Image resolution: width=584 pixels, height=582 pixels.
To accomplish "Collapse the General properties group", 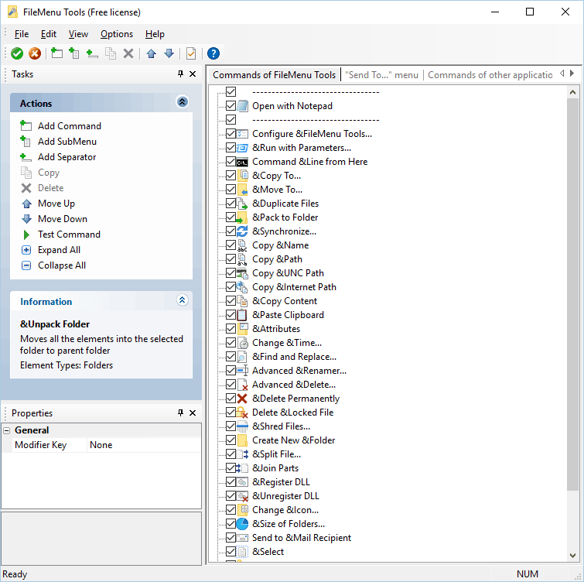I will [x=7, y=430].
